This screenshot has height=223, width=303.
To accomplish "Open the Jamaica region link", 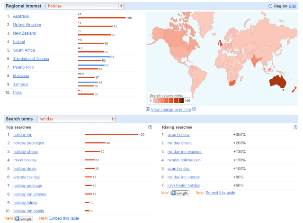I will tap(20, 84).
